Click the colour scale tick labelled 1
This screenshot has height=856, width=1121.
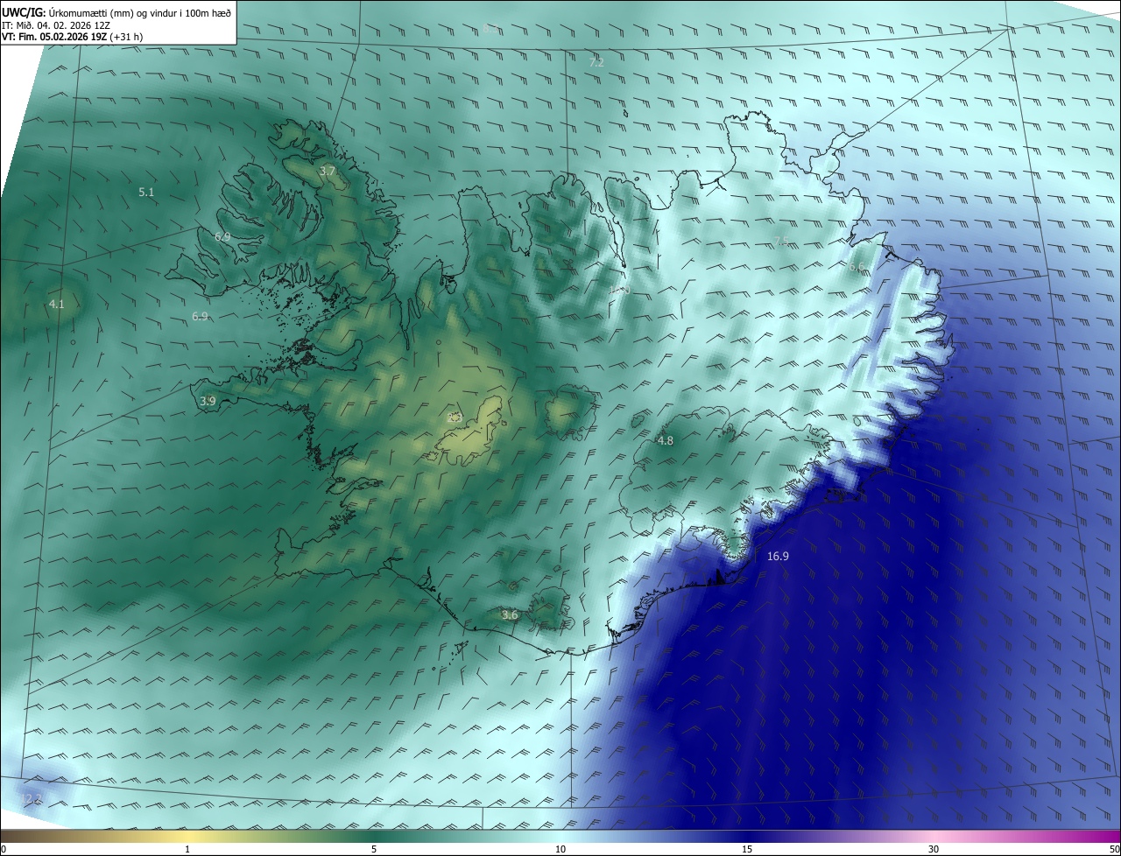point(187,849)
